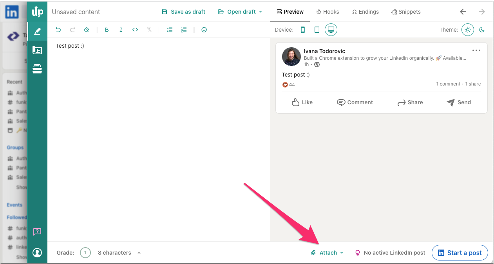Open the templates panel in the teal sidebar

point(37,50)
